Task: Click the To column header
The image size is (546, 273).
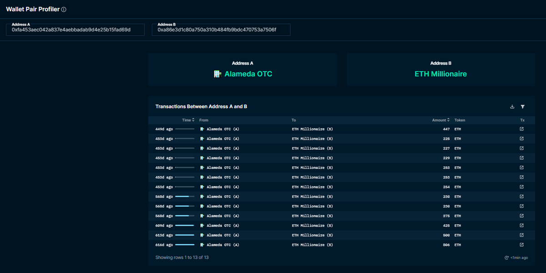Action: (294, 120)
